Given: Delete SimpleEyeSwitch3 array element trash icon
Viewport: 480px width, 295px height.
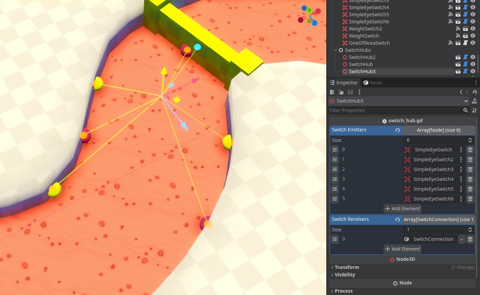Looking at the screenshot, I should 470,169.
